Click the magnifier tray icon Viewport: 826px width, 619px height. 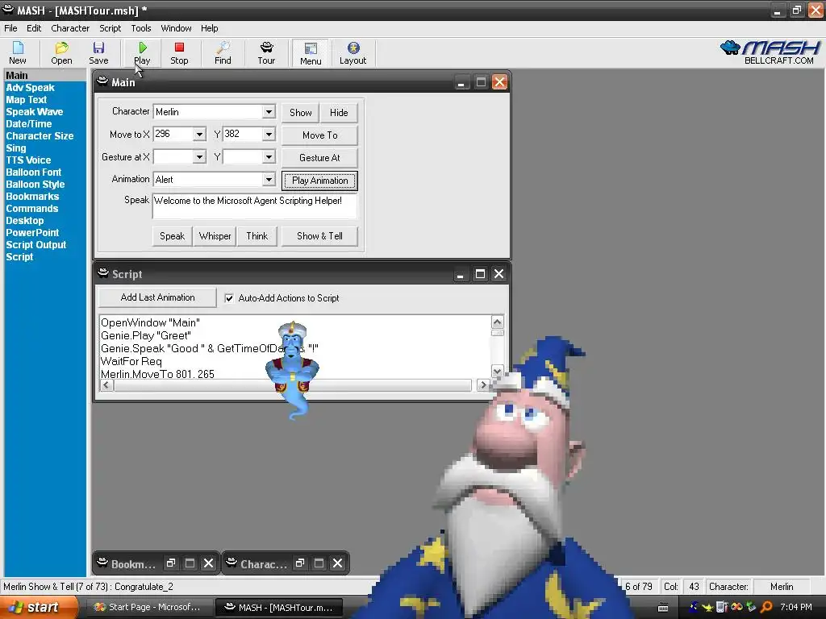click(766, 607)
